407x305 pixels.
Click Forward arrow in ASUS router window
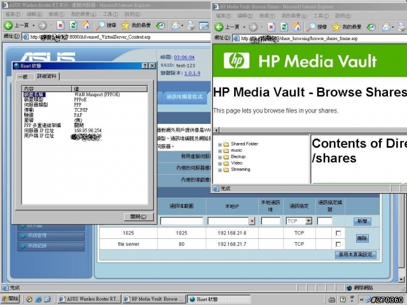(x=43, y=25)
